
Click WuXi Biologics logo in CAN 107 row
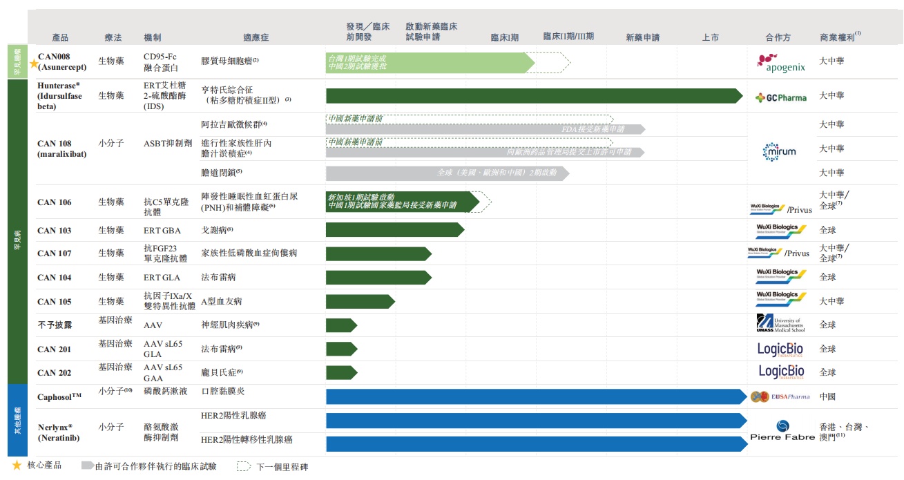(764, 252)
